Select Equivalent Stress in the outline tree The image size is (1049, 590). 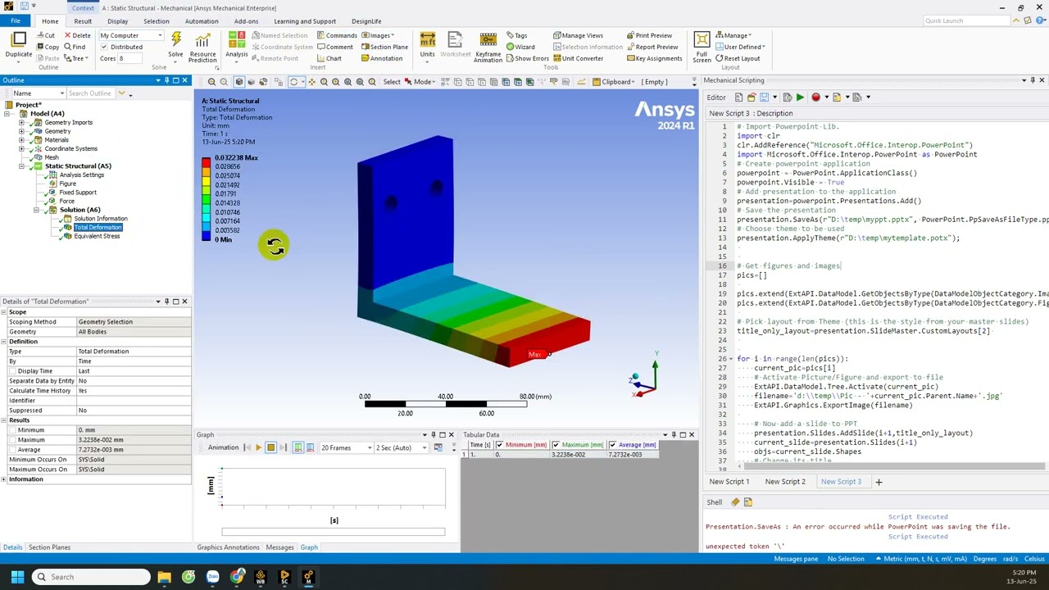coord(97,236)
